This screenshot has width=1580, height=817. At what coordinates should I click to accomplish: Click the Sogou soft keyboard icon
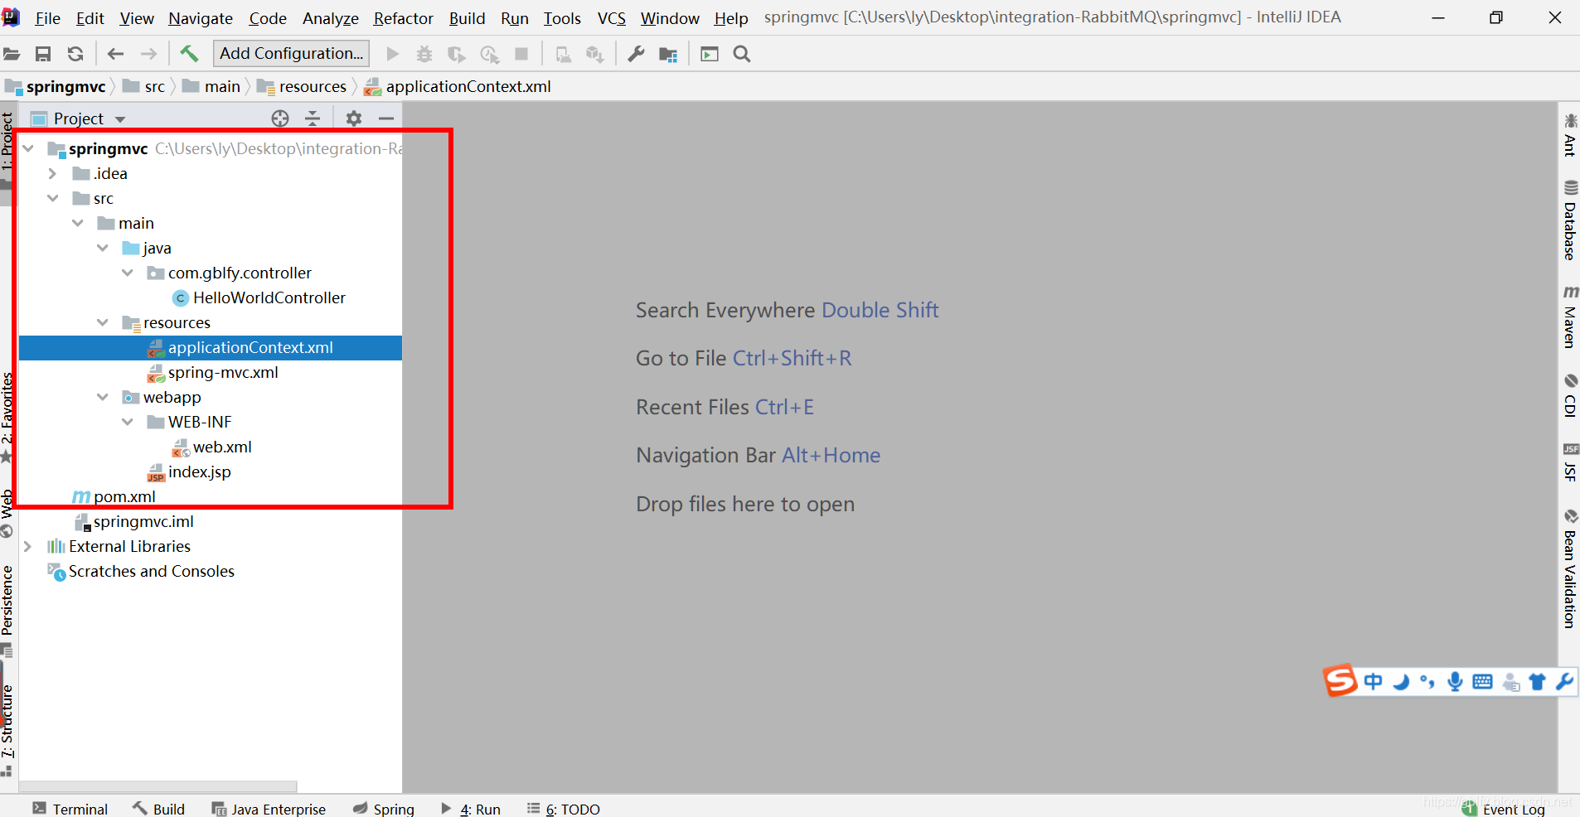(x=1483, y=682)
